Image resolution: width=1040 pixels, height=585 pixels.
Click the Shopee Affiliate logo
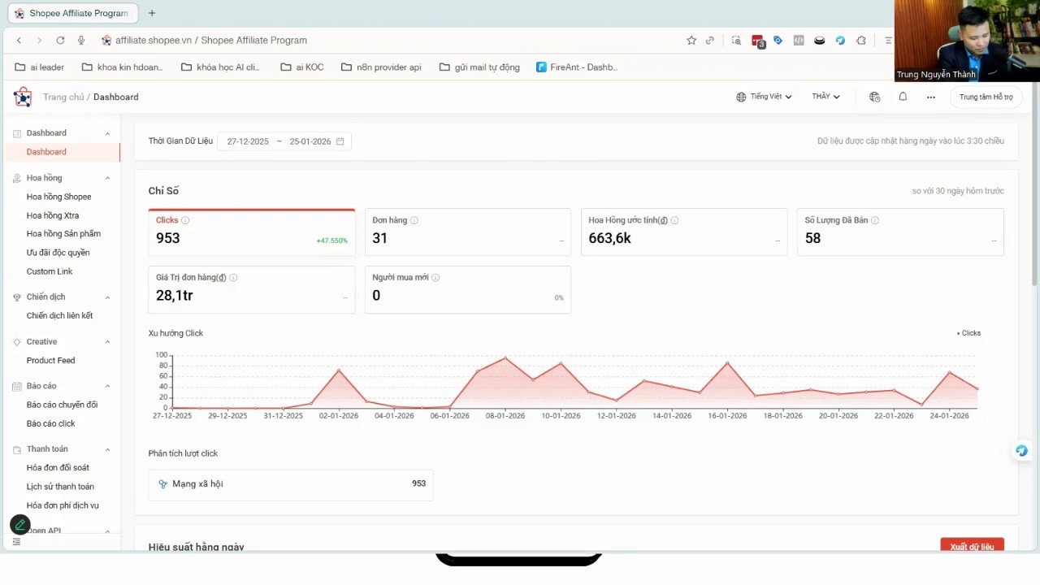click(23, 97)
